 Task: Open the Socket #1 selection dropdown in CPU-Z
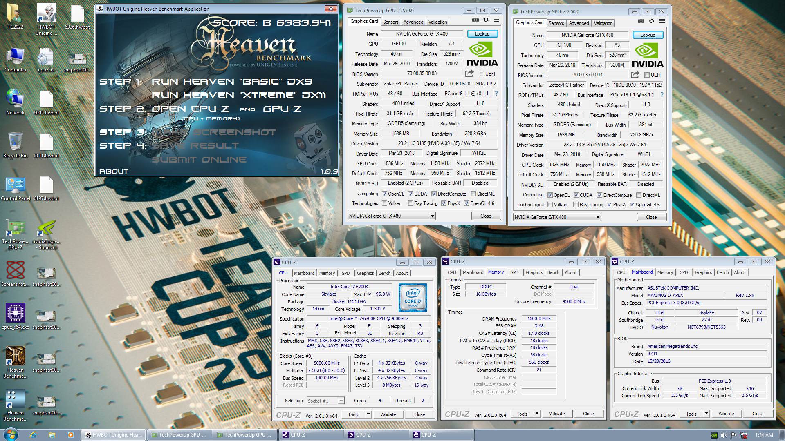point(325,401)
